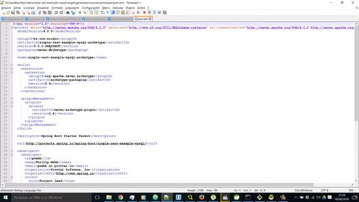Save the file with Save icon
Viewport: 359px width, 202px height.
13,12
